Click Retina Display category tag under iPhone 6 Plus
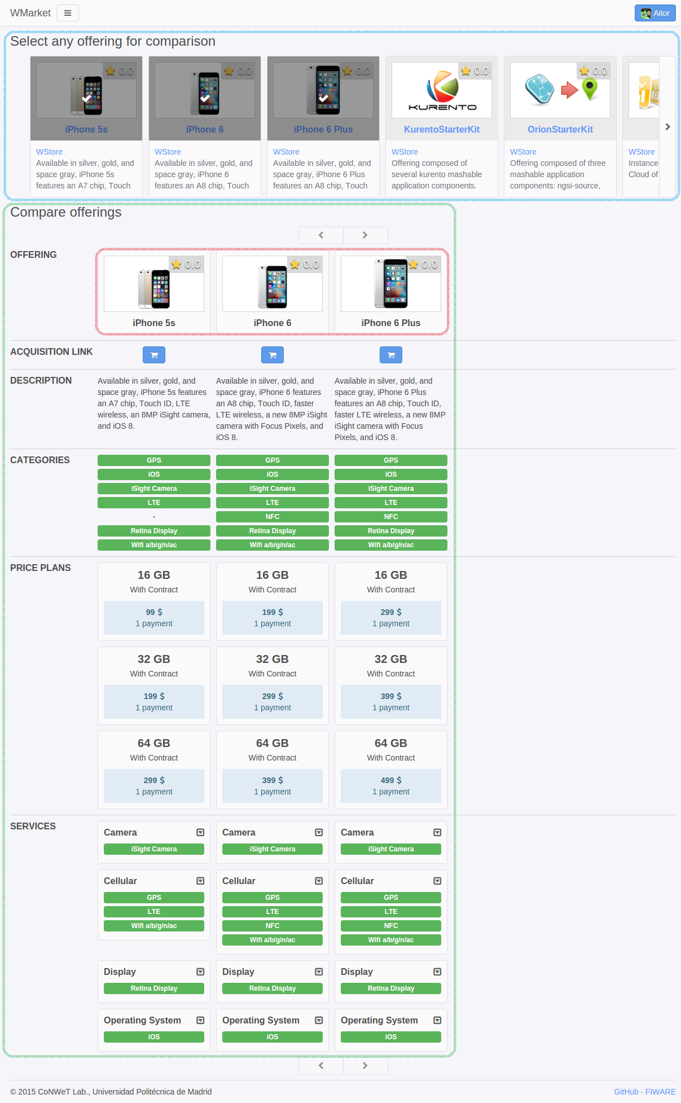 point(391,531)
